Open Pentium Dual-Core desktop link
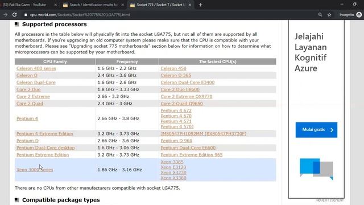Image resolution: width=364 pixels, height=205 pixels. coord(45,147)
